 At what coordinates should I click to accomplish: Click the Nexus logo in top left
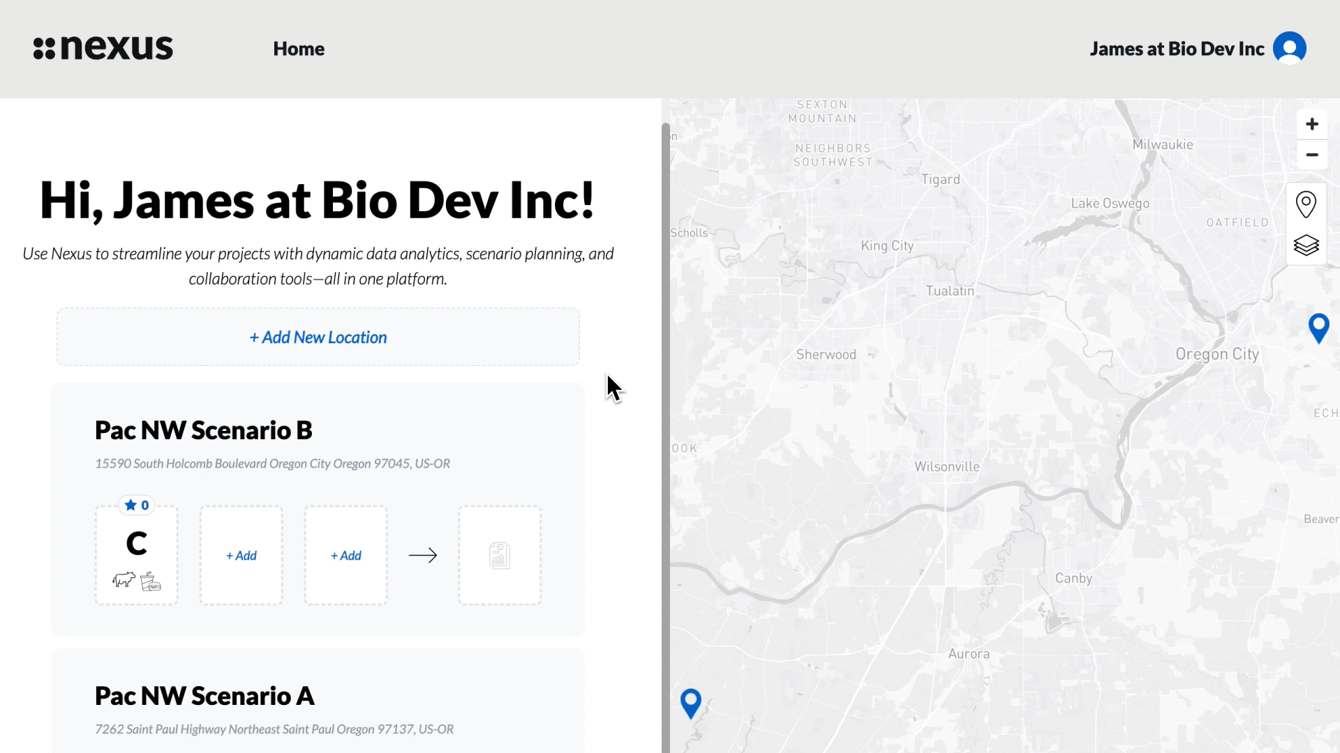[x=103, y=48]
